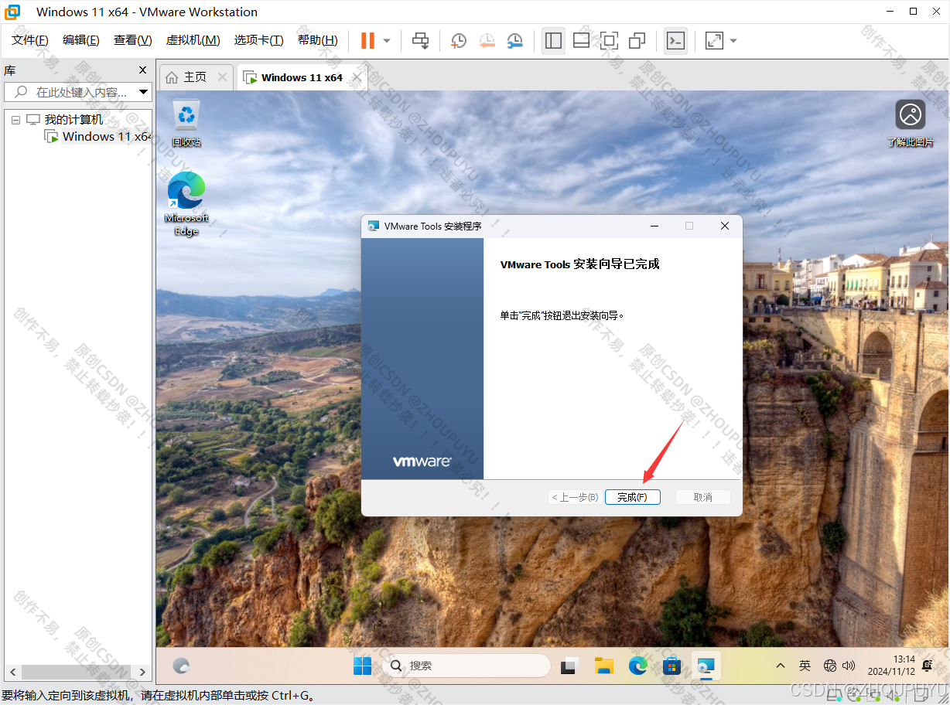Click the send Ctrl+Alt+Del toolbar icon
Image resolution: width=950 pixels, height=705 pixels.
(x=420, y=40)
